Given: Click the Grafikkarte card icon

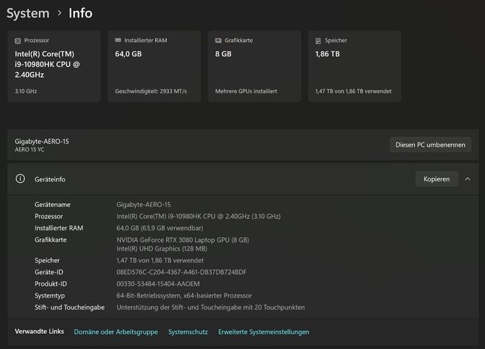Looking at the screenshot, I should (218, 40).
